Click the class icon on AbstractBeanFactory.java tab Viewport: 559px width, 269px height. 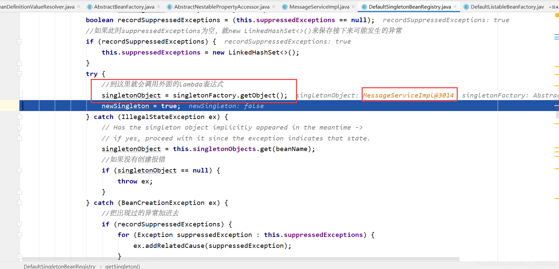coord(89,7)
